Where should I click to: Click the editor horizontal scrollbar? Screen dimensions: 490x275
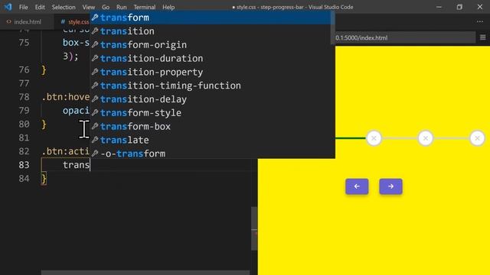tap(145, 273)
